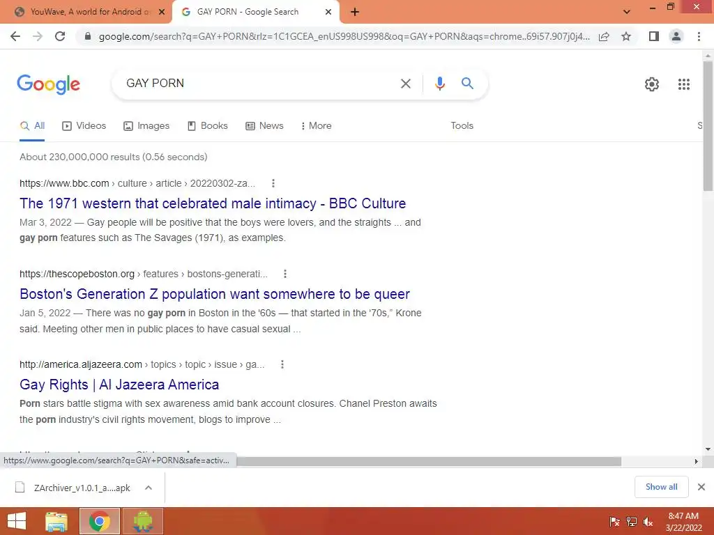Switch to the Books results tab
Image resolution: width=714 pixels, height=535 pixels.
(x=207, y=126)
